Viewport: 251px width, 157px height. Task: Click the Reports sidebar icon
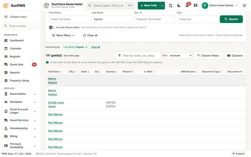click(6, 73)
